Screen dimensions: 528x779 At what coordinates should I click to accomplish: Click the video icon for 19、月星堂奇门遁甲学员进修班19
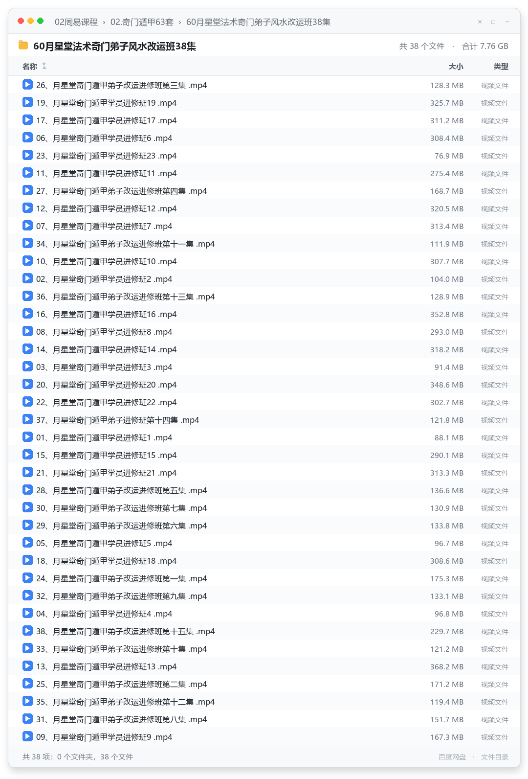(27, 102)
